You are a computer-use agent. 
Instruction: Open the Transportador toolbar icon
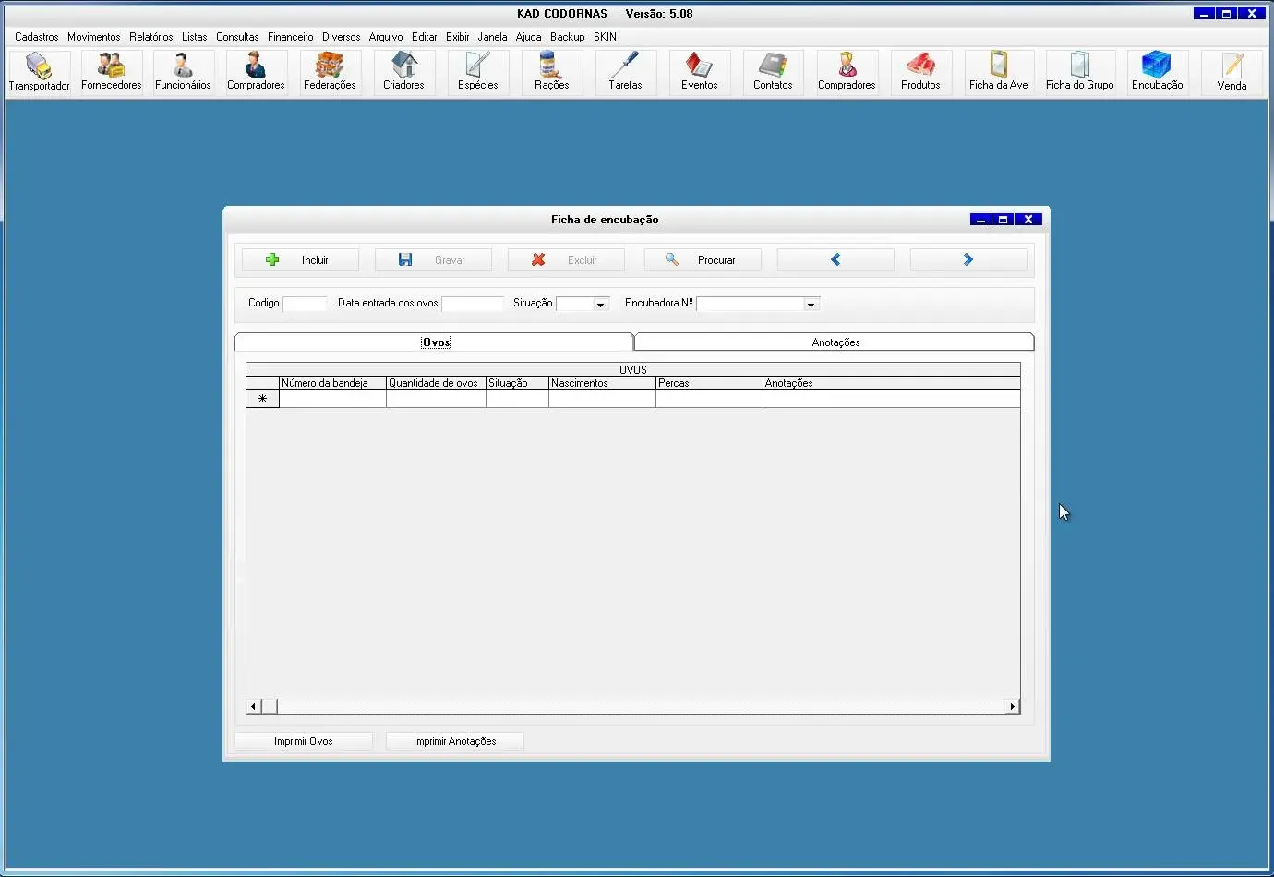click(39, 72)
